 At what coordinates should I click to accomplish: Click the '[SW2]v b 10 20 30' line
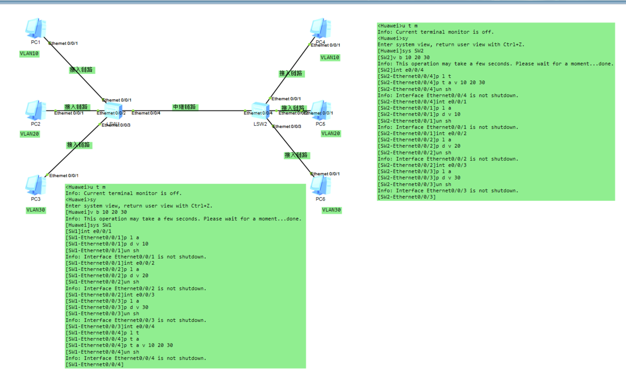pos(404,57)
